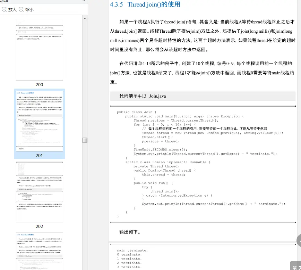Viewport: 301px width, 270px height.
Task: Select page 202 thumbnail
Action: (39, 192)
